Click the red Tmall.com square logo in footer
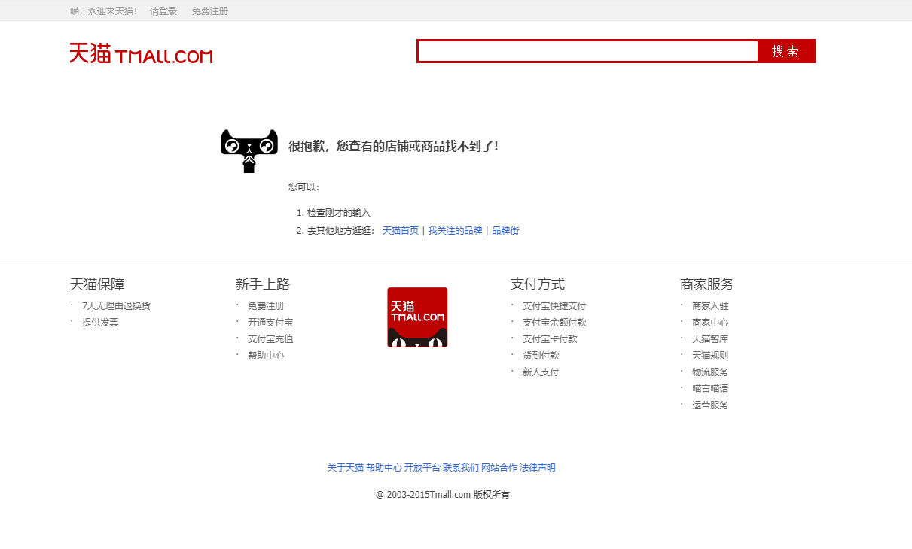The image size is (912, 549). (x=417, y=317)
